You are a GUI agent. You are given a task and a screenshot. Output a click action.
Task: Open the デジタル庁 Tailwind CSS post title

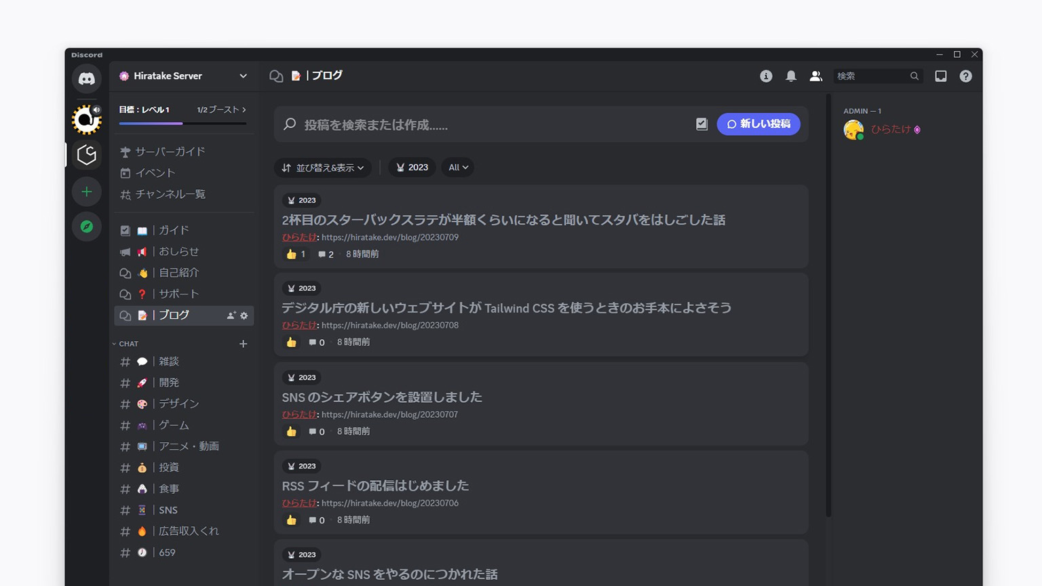tap(506, 308)
